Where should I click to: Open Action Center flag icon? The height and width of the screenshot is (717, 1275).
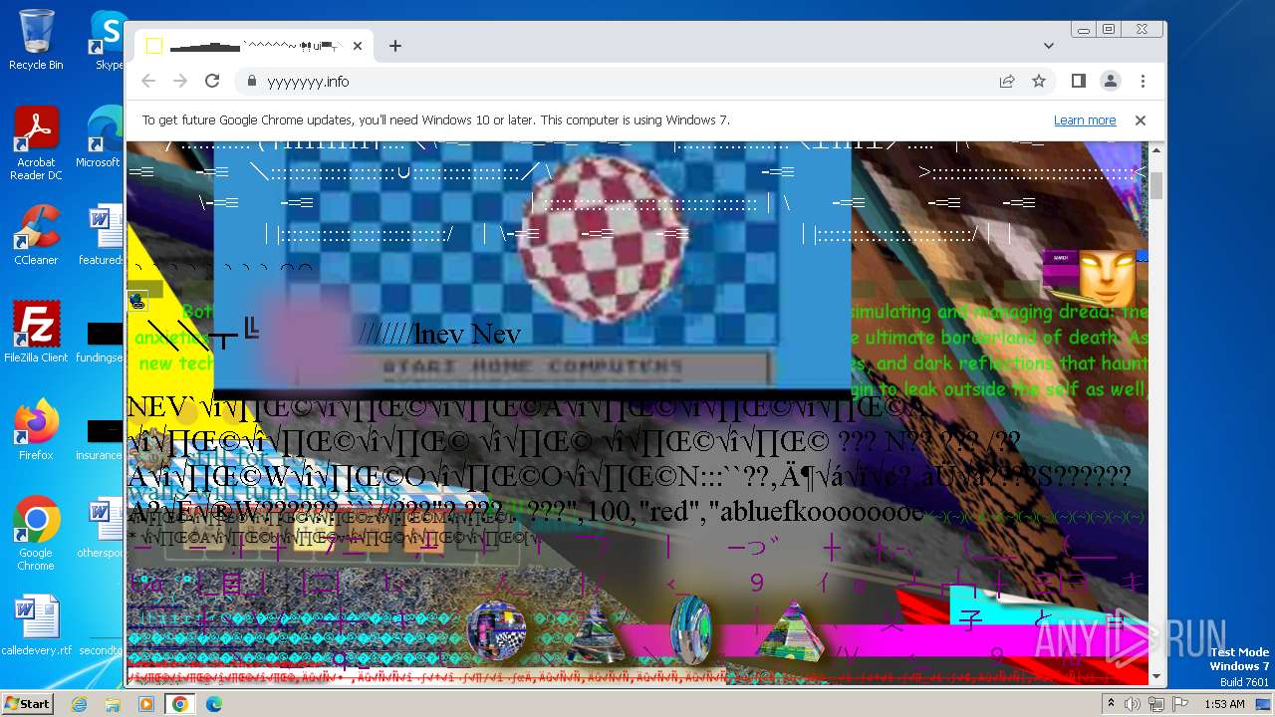1179,704
